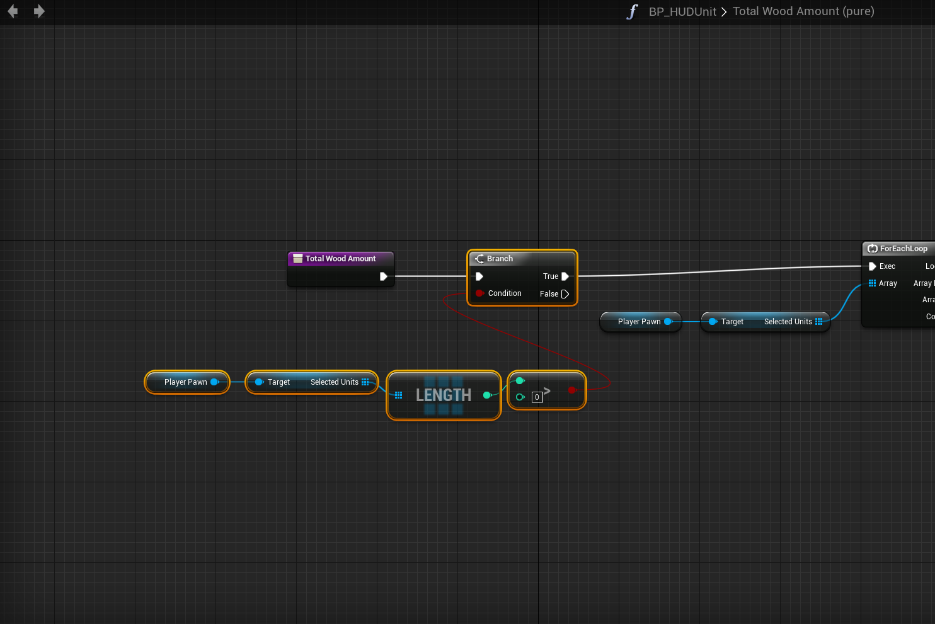Select the ForEachLoop node header
The image size is (935, 624).
[x=900, y=249]
